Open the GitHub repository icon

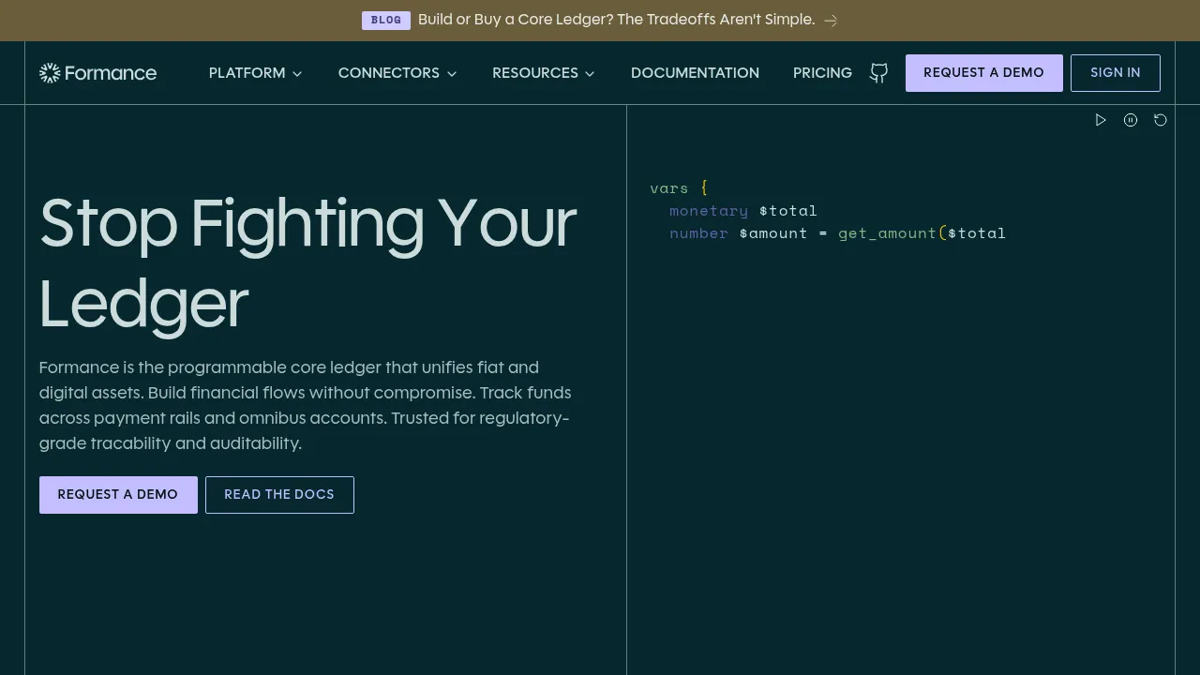click(878, 73)
